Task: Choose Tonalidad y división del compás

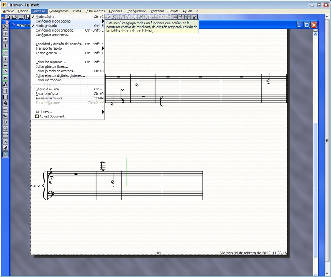Action: [x=68, y=44]
